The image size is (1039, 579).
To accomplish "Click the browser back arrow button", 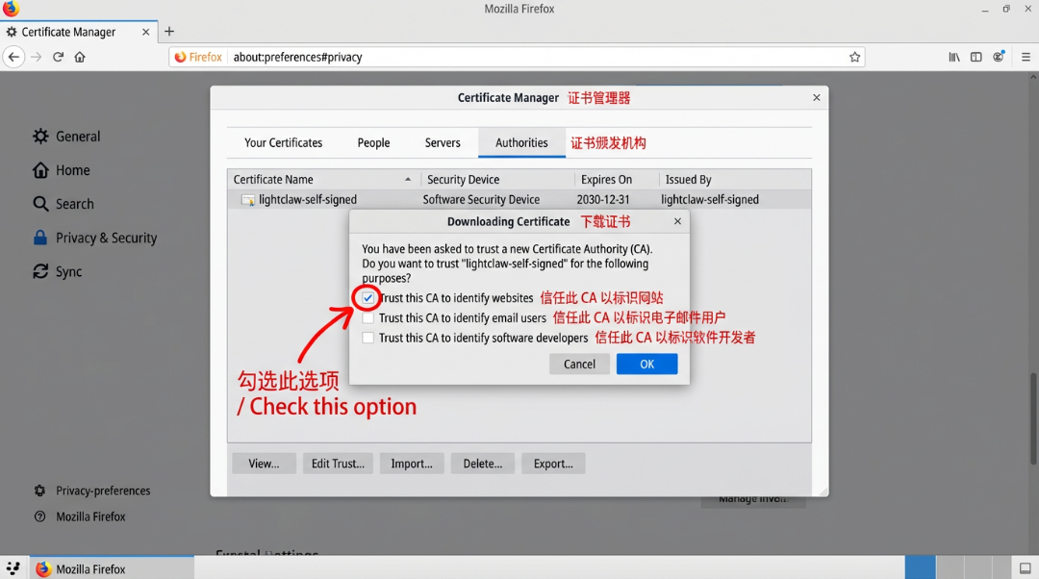I will [x=13, y=57].
